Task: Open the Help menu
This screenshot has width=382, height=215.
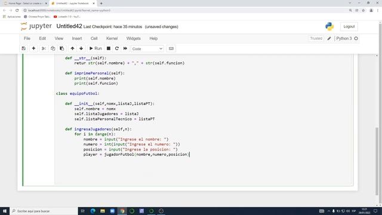Action: click(x=153, y=38)
